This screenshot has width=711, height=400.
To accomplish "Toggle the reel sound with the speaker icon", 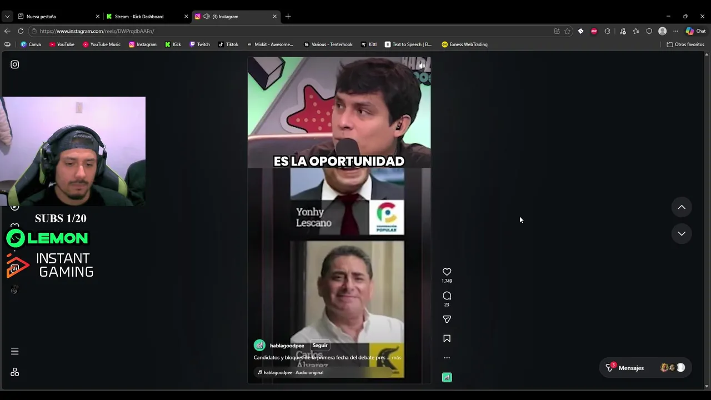I will pyautogui.click(x=422, y=66).
